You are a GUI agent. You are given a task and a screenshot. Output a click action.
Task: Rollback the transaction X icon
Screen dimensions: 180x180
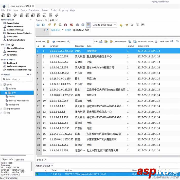[83, 25]
